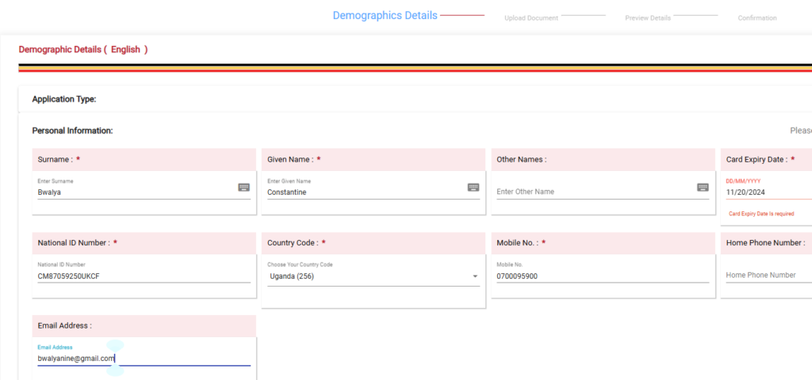Click the Mobile No. field 0700095900
The width and height of the screenshot is (812, 380).
pos(599,275)
